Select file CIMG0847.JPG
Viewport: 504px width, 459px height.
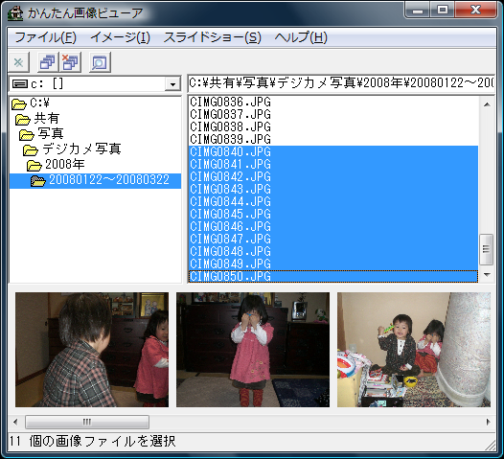333,240
